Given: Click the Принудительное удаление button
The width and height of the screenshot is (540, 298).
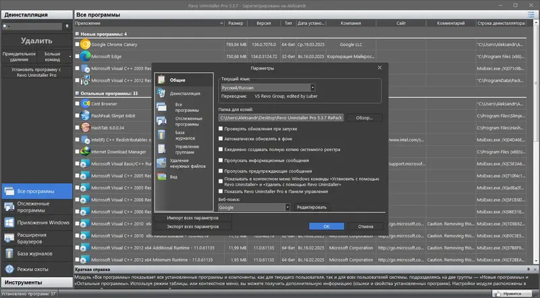Looking at the screenshot, I should 19,57.
